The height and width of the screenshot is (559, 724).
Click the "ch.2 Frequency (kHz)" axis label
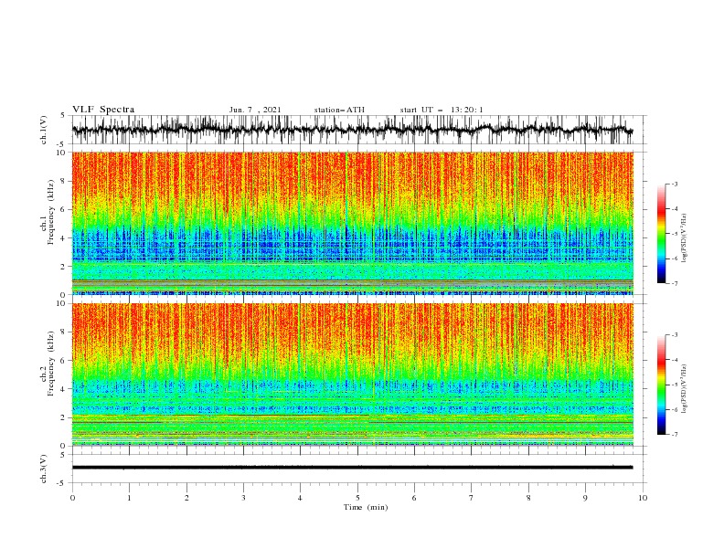coord(48,364)
